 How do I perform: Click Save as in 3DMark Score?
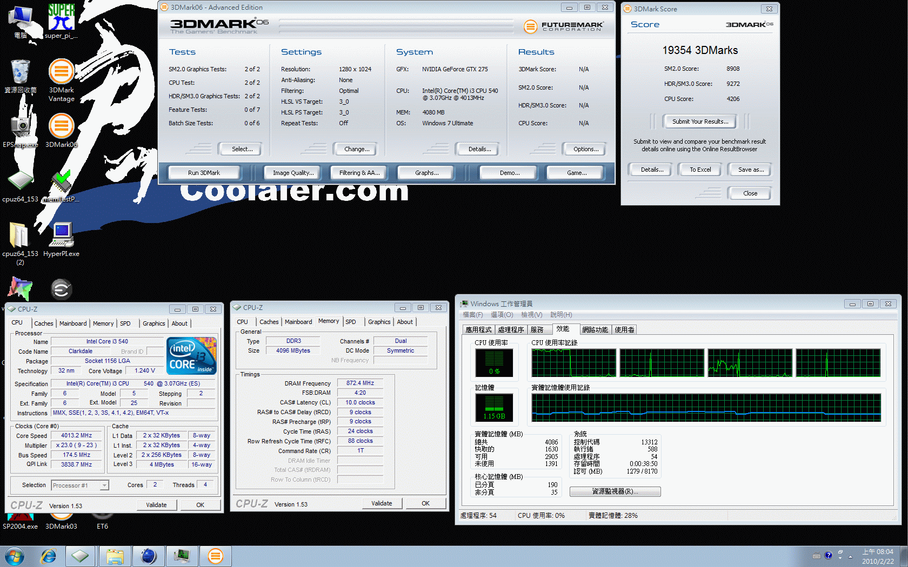pos(750,170)
